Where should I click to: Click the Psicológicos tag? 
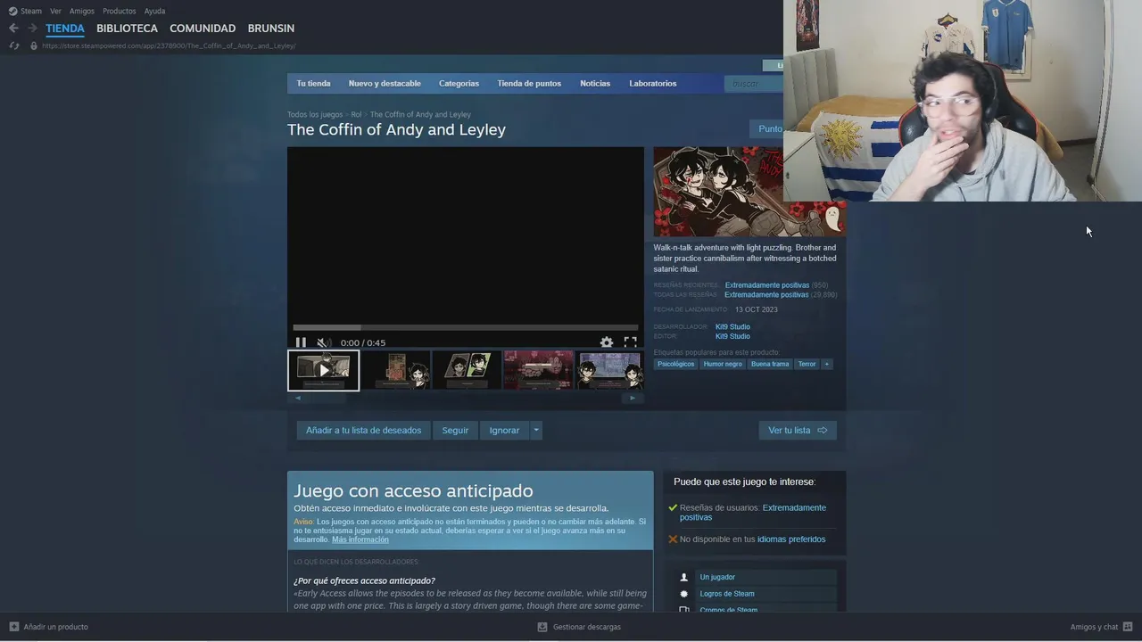point(675,364)
